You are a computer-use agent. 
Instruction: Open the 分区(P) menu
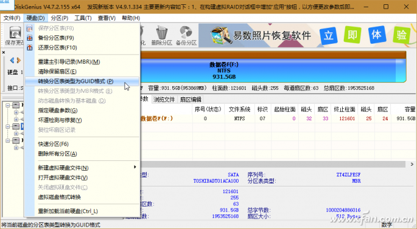coord(59,18)
